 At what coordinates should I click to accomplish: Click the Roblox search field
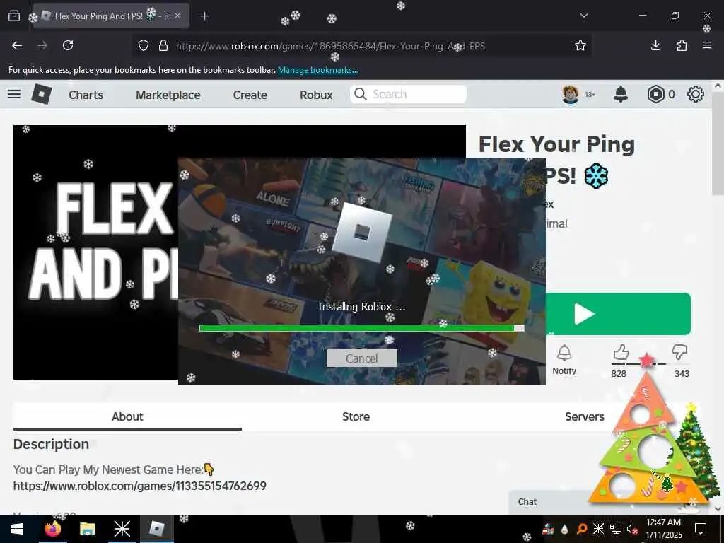408,94
